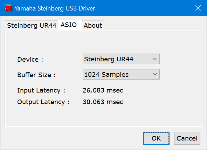Image resolution: width=207 pixels, height=150 pixels.
Task: Open the Device combo box showing Steinberg UR44
Action: click(x=121, y=59)
